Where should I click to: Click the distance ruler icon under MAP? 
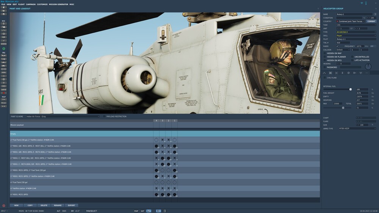4,106
